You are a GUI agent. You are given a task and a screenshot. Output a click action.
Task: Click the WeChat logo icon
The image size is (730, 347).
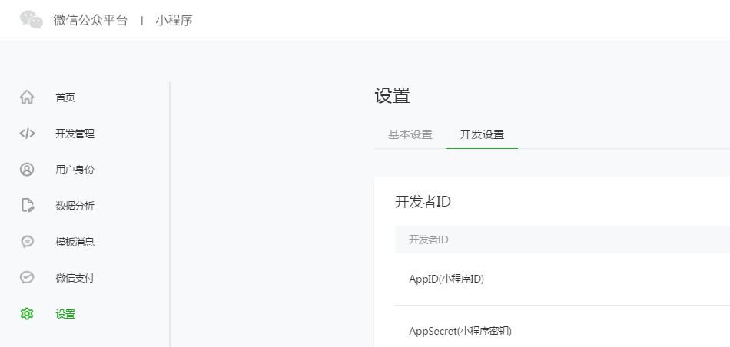(32, 20)
